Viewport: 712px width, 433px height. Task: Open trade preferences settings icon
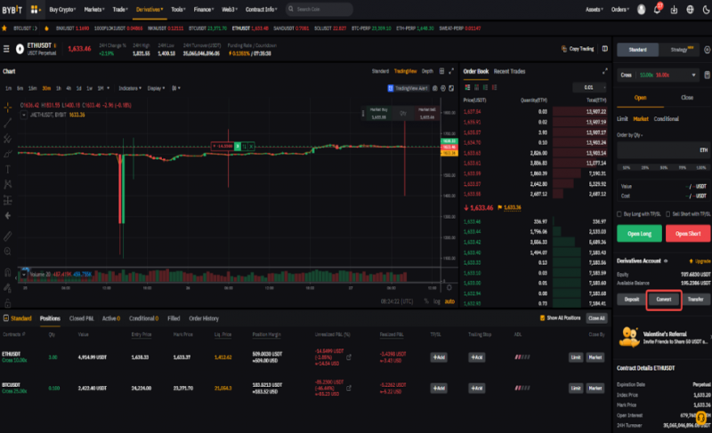[x=707, y=50]
